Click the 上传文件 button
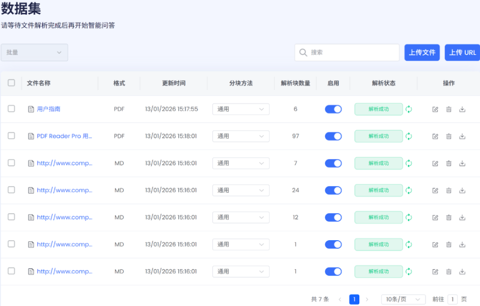Screen dimensions: 480x306 [x=422, y=53]
